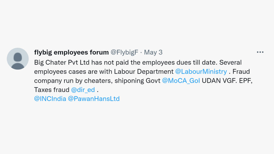Open the tweet's three-dot More menu
274x154 pixels.
(x=260, y=52)
